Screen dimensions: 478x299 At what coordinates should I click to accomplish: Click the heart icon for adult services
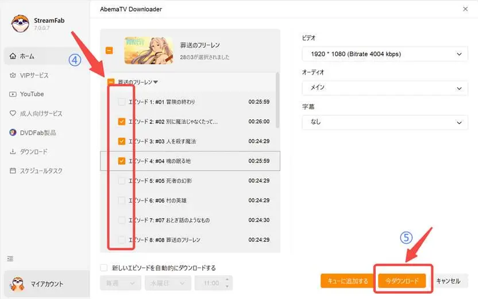pos(13,113)
